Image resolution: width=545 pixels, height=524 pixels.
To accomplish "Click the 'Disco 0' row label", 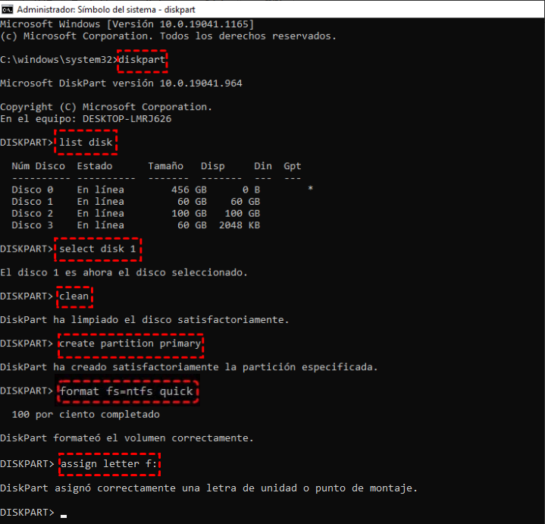I will pyautogui.click(x=33, y=190).
